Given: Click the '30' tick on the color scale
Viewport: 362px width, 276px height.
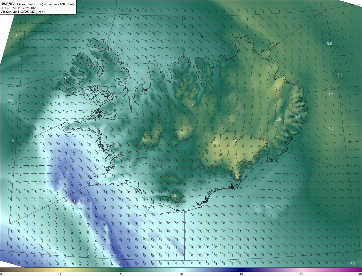Looking at the screenshot, I should click(x=301, y=274).
